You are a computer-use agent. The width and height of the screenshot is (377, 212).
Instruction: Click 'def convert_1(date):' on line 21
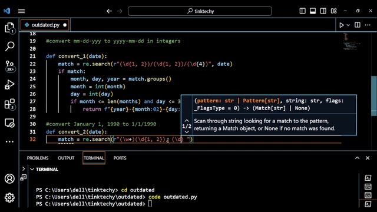tap(77, 57)
